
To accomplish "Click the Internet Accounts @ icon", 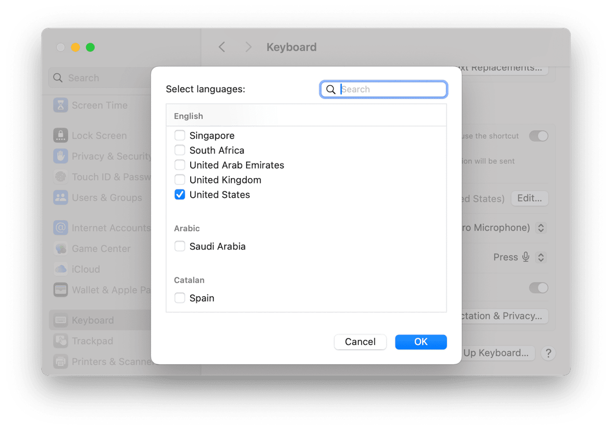I will (61, 228).
